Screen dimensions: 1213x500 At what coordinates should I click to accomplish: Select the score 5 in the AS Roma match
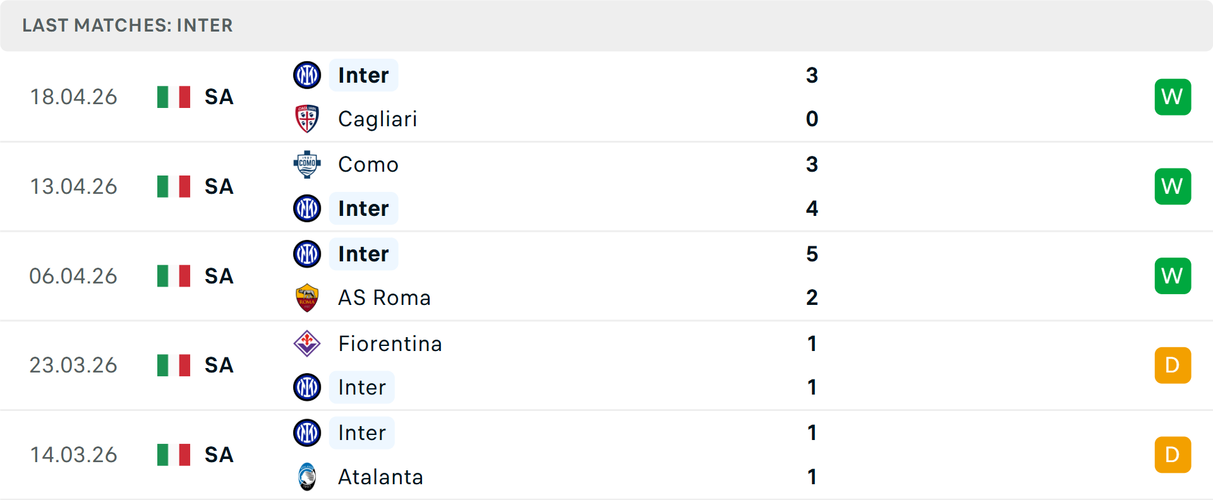tap(813, 254)
